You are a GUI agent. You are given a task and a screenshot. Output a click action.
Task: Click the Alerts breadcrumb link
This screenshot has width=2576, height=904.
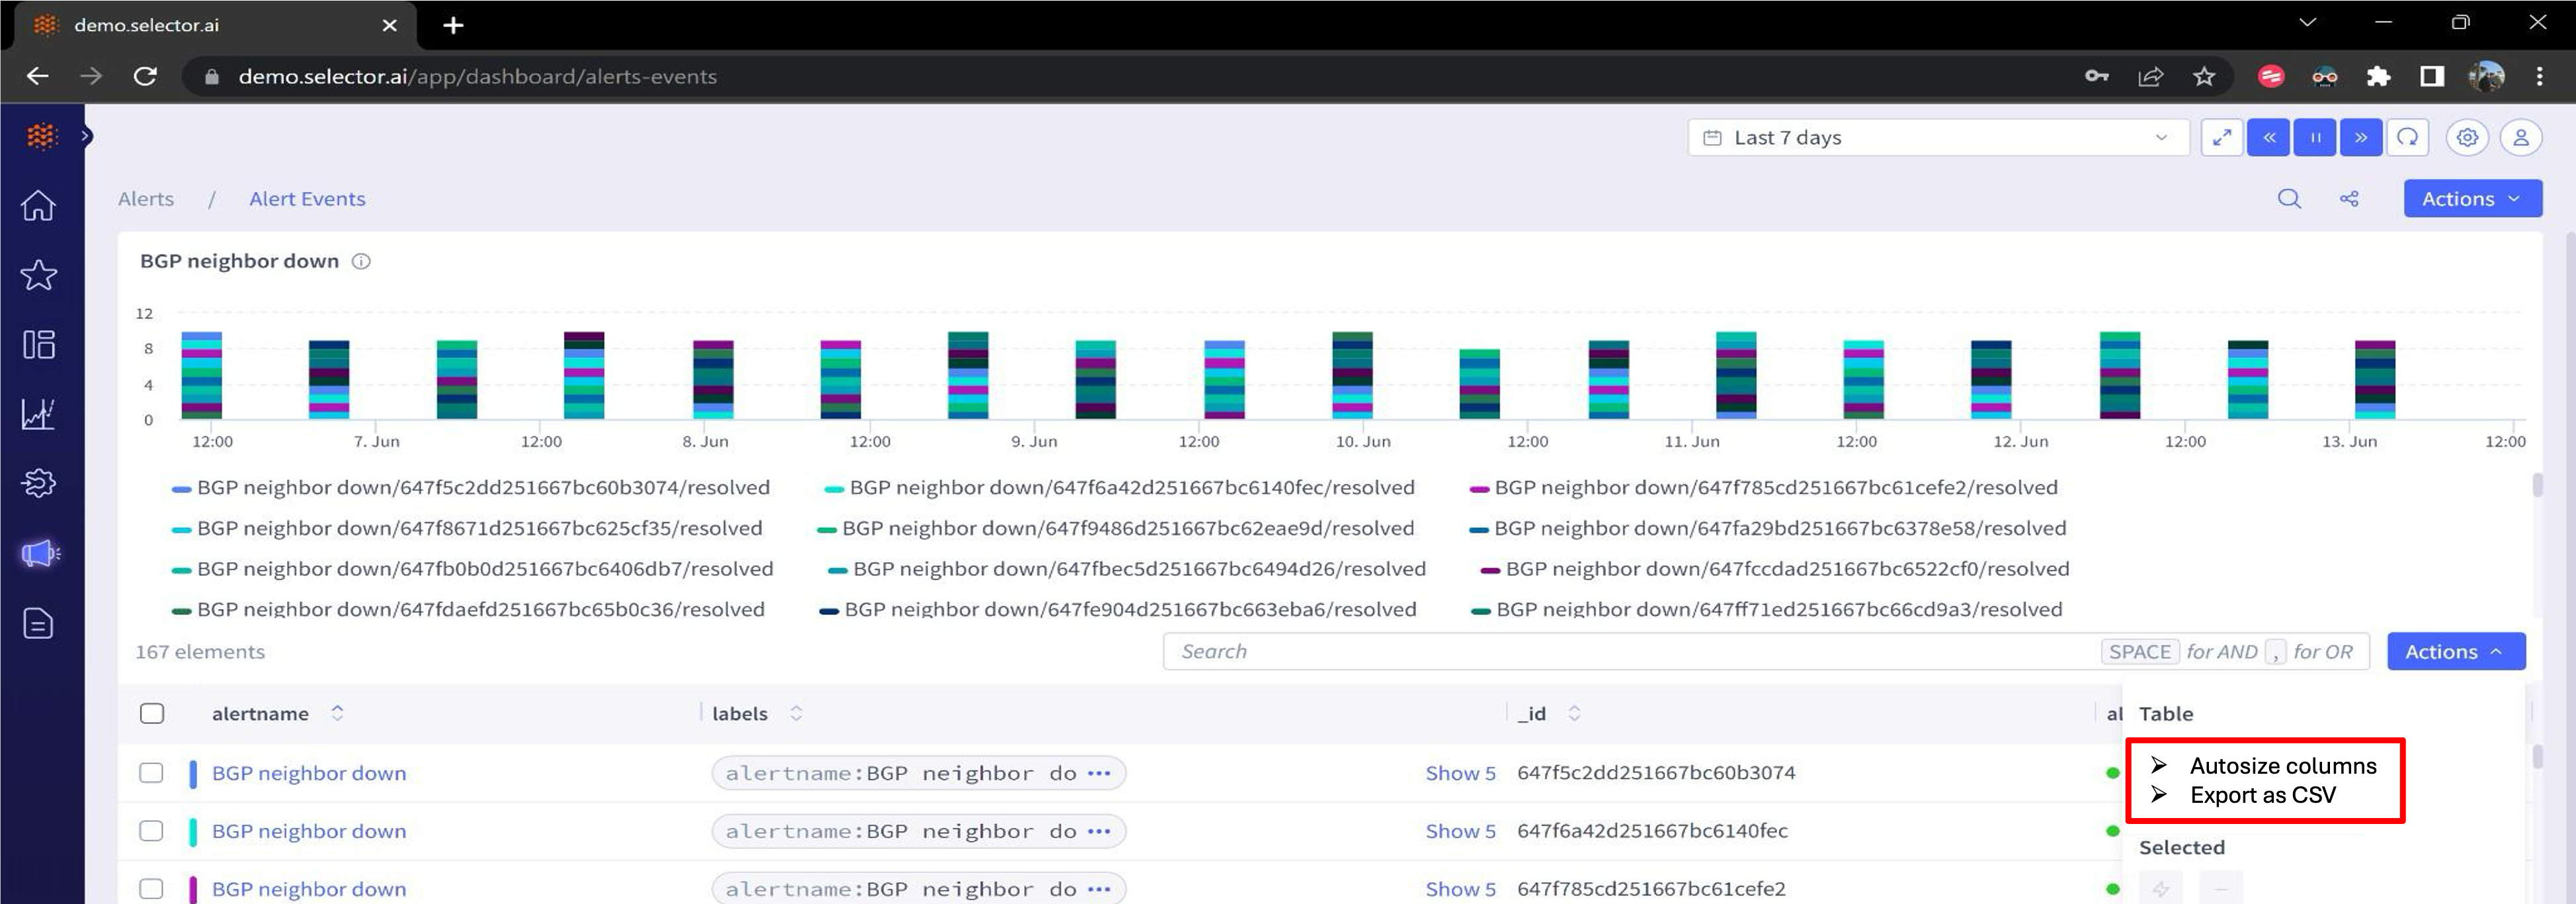(146, 199)
